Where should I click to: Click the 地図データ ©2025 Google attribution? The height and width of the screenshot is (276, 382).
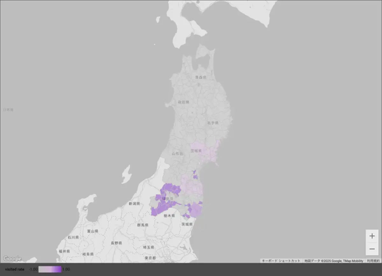pyautogui.click(x=333, y=261)
